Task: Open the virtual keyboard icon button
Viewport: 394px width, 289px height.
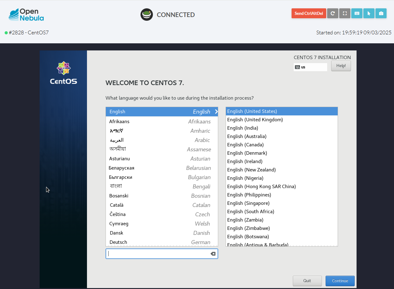Action: pos(357,13)
